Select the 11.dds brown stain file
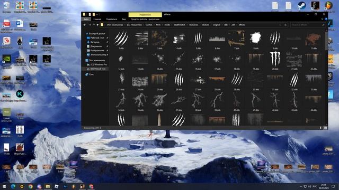The height and width of the screenshot is (190, 339). 313,39
